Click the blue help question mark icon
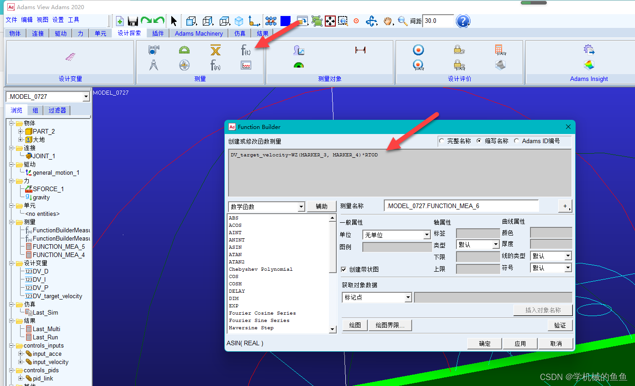 pos(463,21)
